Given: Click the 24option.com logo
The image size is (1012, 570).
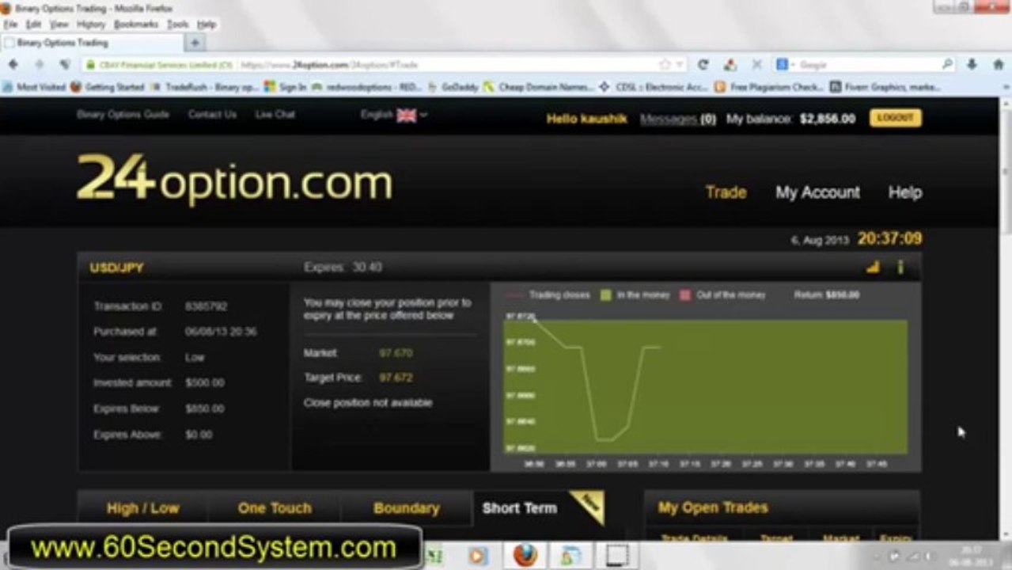Looking at the screenshot, I should point(234,179).
